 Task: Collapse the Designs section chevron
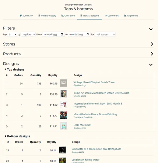151,65
